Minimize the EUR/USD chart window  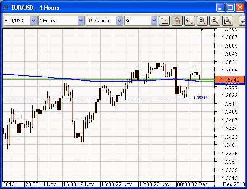click(x=220, y=8)
